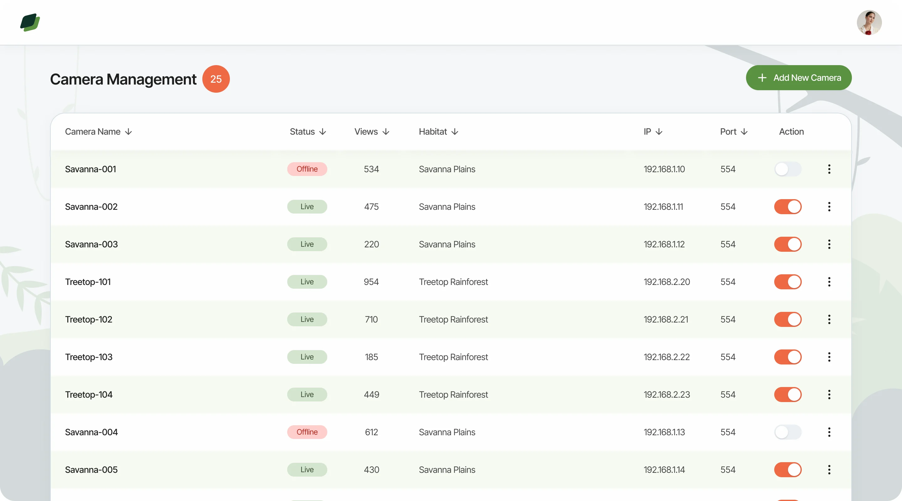Click Savanna Plains habitat in Savanna-002 row
Screen dimensions: 902x501
(447, 207)
